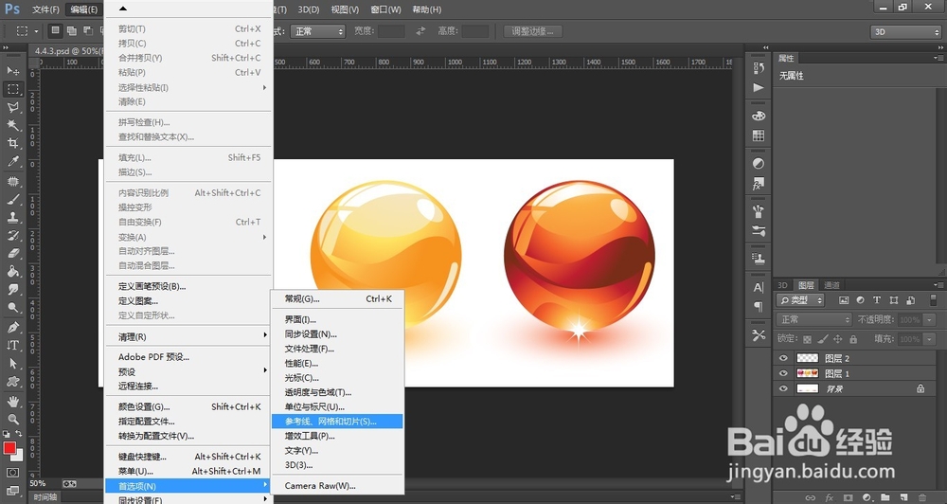
Task: Toggle visibility of 图层 2
Action: [783, 358]
